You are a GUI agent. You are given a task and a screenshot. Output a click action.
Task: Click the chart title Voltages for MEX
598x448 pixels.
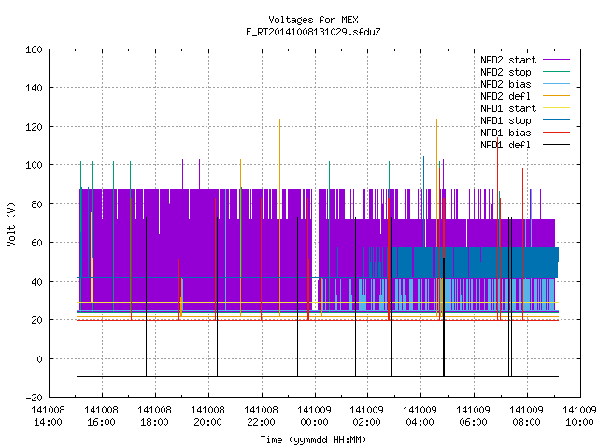tap(313, 20)
